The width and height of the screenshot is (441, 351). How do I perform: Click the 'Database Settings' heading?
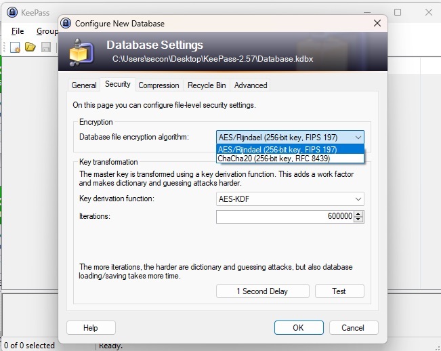(x=154, y=45)
